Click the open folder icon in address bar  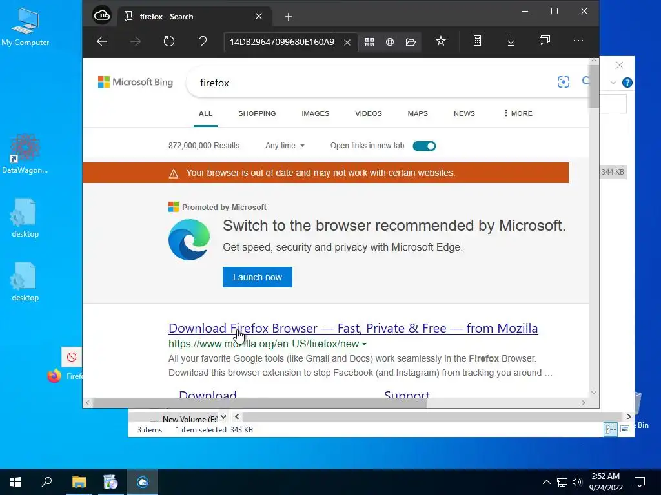[411, 42]
